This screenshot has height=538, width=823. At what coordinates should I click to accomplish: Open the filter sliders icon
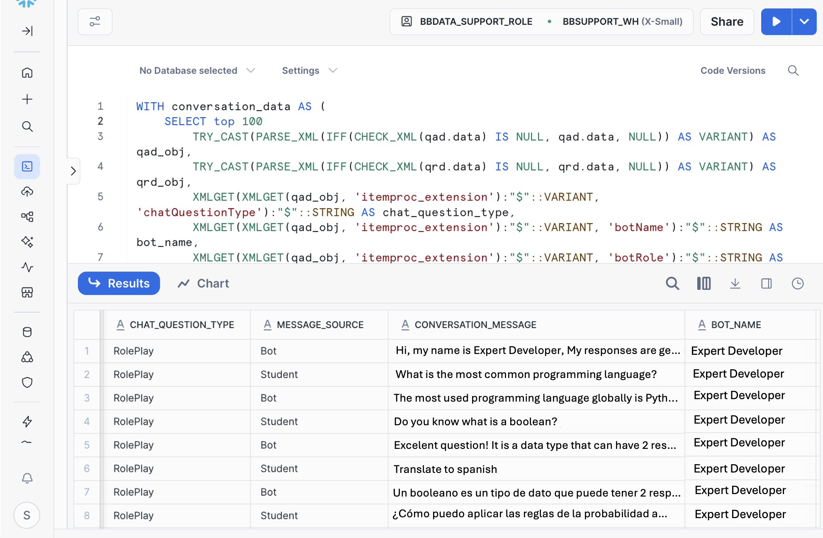pos(95,22)
